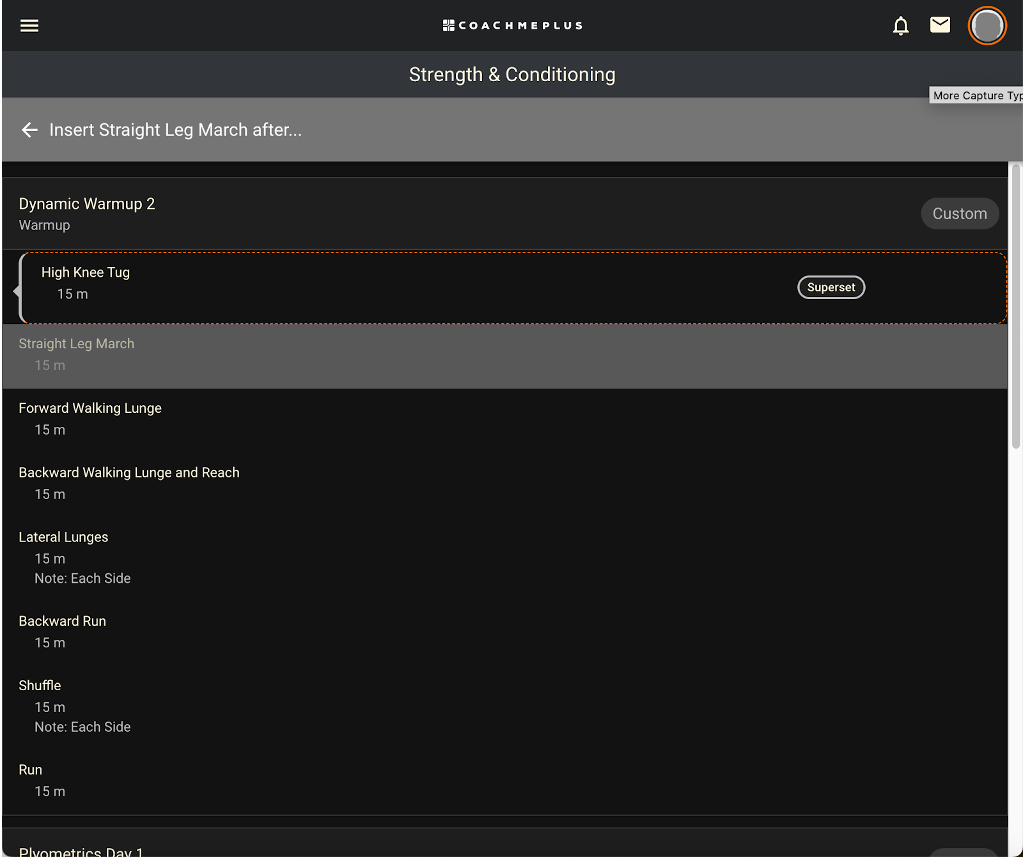This screenshot has height=857, width=1023.
Task: Open the user profile avatar
Action: (x=987, y=26)
